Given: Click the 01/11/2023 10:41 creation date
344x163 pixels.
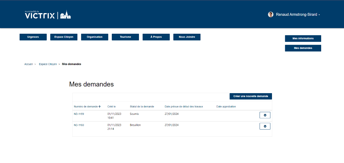Looking at the screenshot, I should coord(114,116).
